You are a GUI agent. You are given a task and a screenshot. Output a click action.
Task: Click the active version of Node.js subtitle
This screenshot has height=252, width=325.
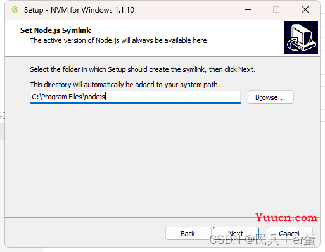(x=120, y=40)
